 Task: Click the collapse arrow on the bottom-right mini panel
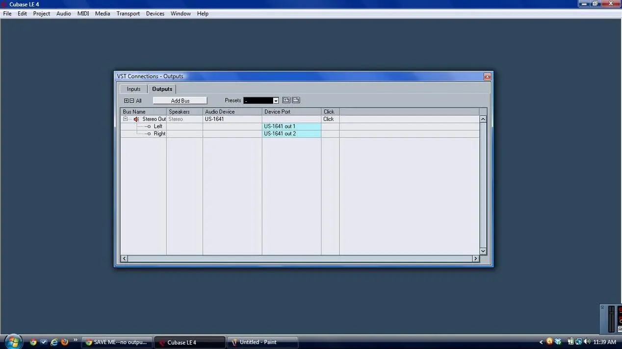[x=603, y=307]
